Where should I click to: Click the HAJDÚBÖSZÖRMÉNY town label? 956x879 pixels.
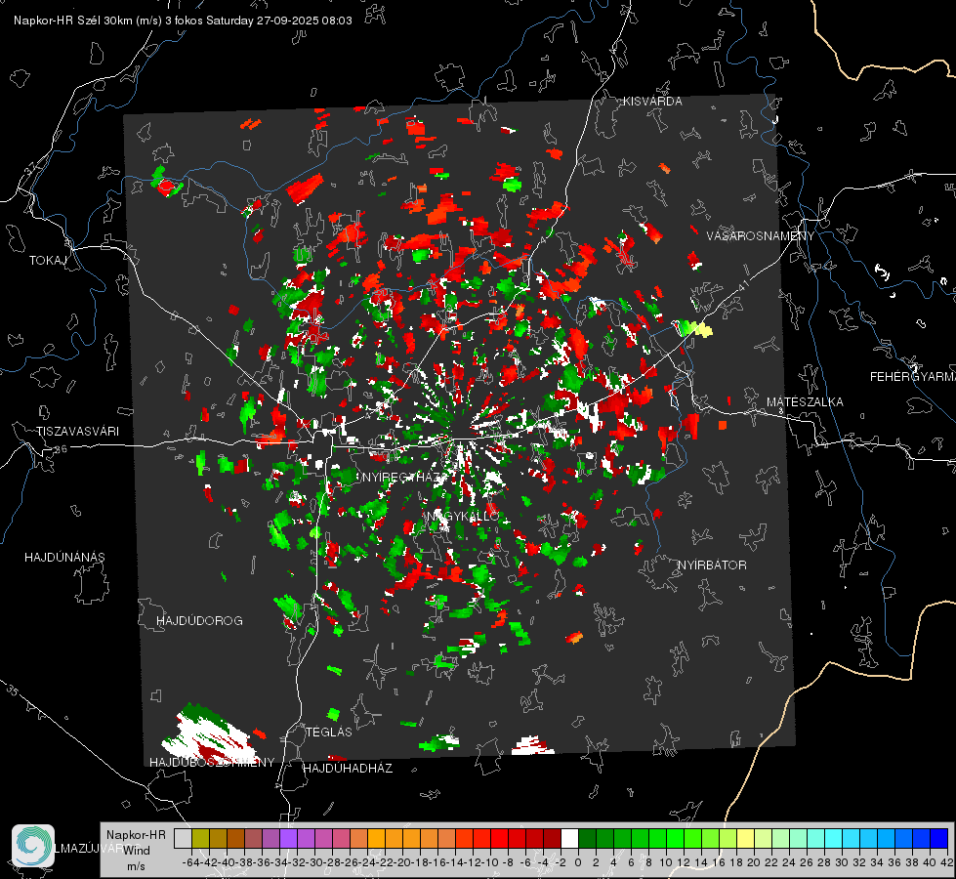pyautogui.click(x=212, y=763)
